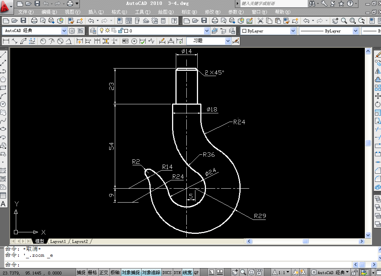
Task: Open the ByLayer linetype dropdown
Action: click(355, 31)
